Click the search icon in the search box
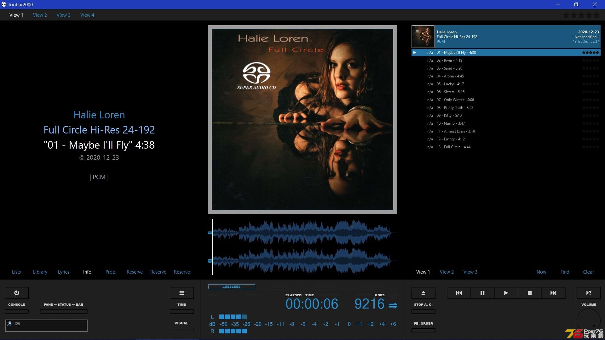 [9, 324]
